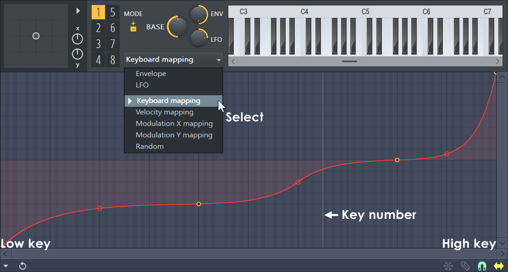Choose LFO from the list
This screenshot has height=272, width=508.
click(173, 85)
